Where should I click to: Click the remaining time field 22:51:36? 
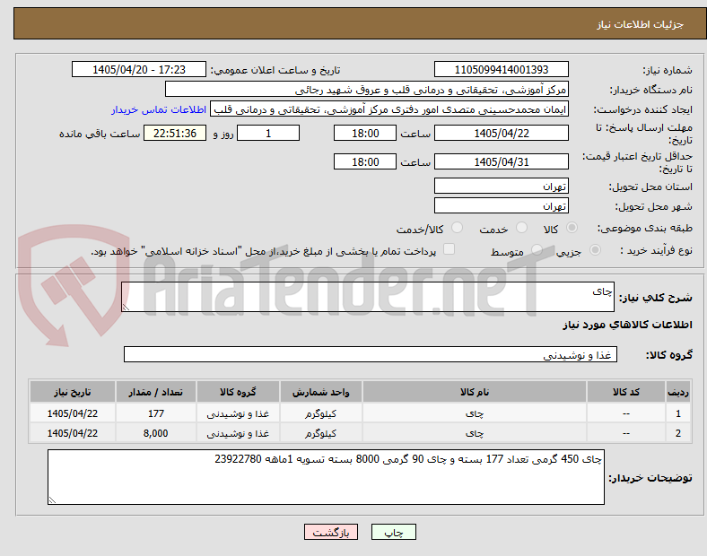point(175,133)
